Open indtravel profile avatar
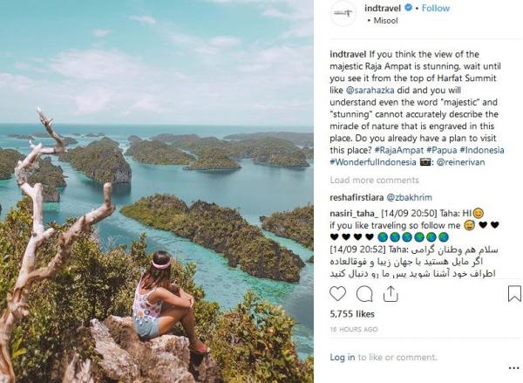 click(343, 13)
